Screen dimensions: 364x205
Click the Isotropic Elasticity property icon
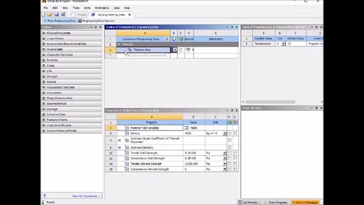point(126,147)
